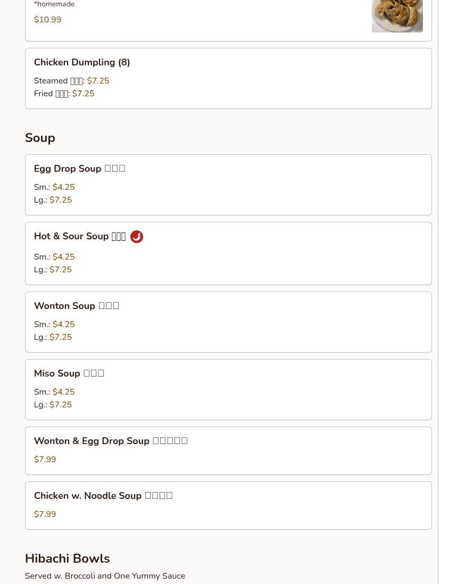Image resolution: width=449 pixels, height=584 pixels.
Task: Select large Wonton Soup price
Action: (x=60, y=337)
